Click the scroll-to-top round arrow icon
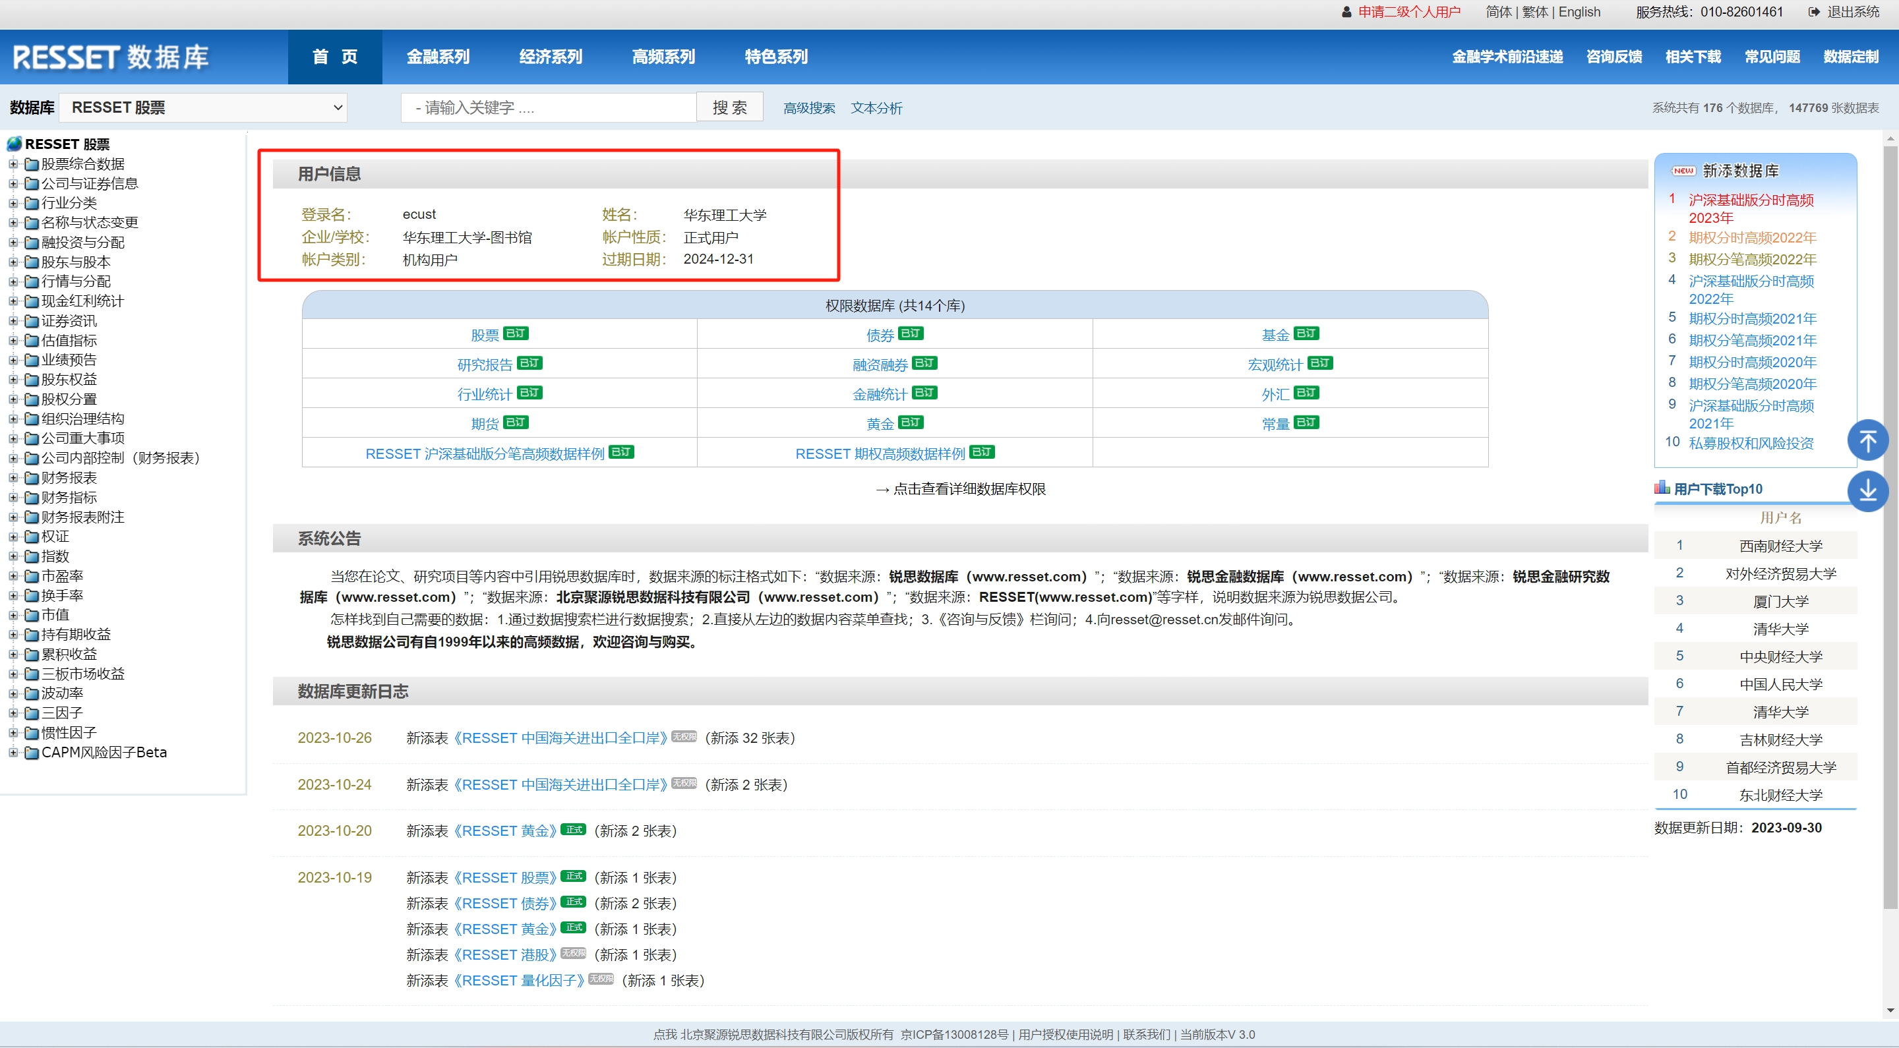Screen dimensions: 1899x1048 [1867, 441]
